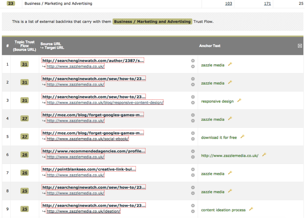This screenshot has width=305, height=218.
Task: Click gear icon next to recommendedagencies.com source URL
Action: (193, 151)
